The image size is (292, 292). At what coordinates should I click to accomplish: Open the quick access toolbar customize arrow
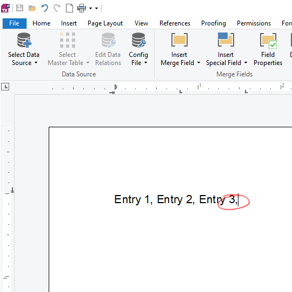pos(96,8)
